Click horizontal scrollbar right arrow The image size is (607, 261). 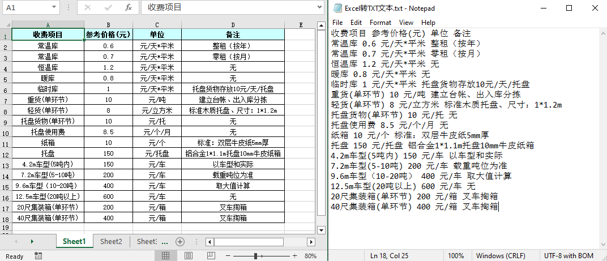click(311, 242)
